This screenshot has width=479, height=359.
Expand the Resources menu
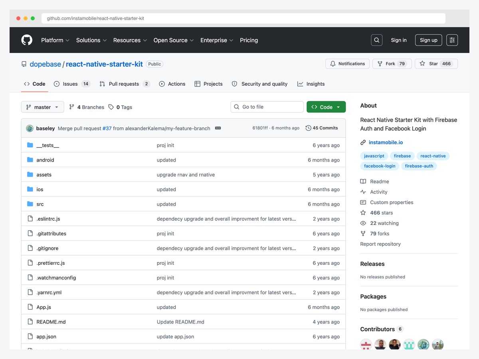pyautogui.click(x=130, y=40)
